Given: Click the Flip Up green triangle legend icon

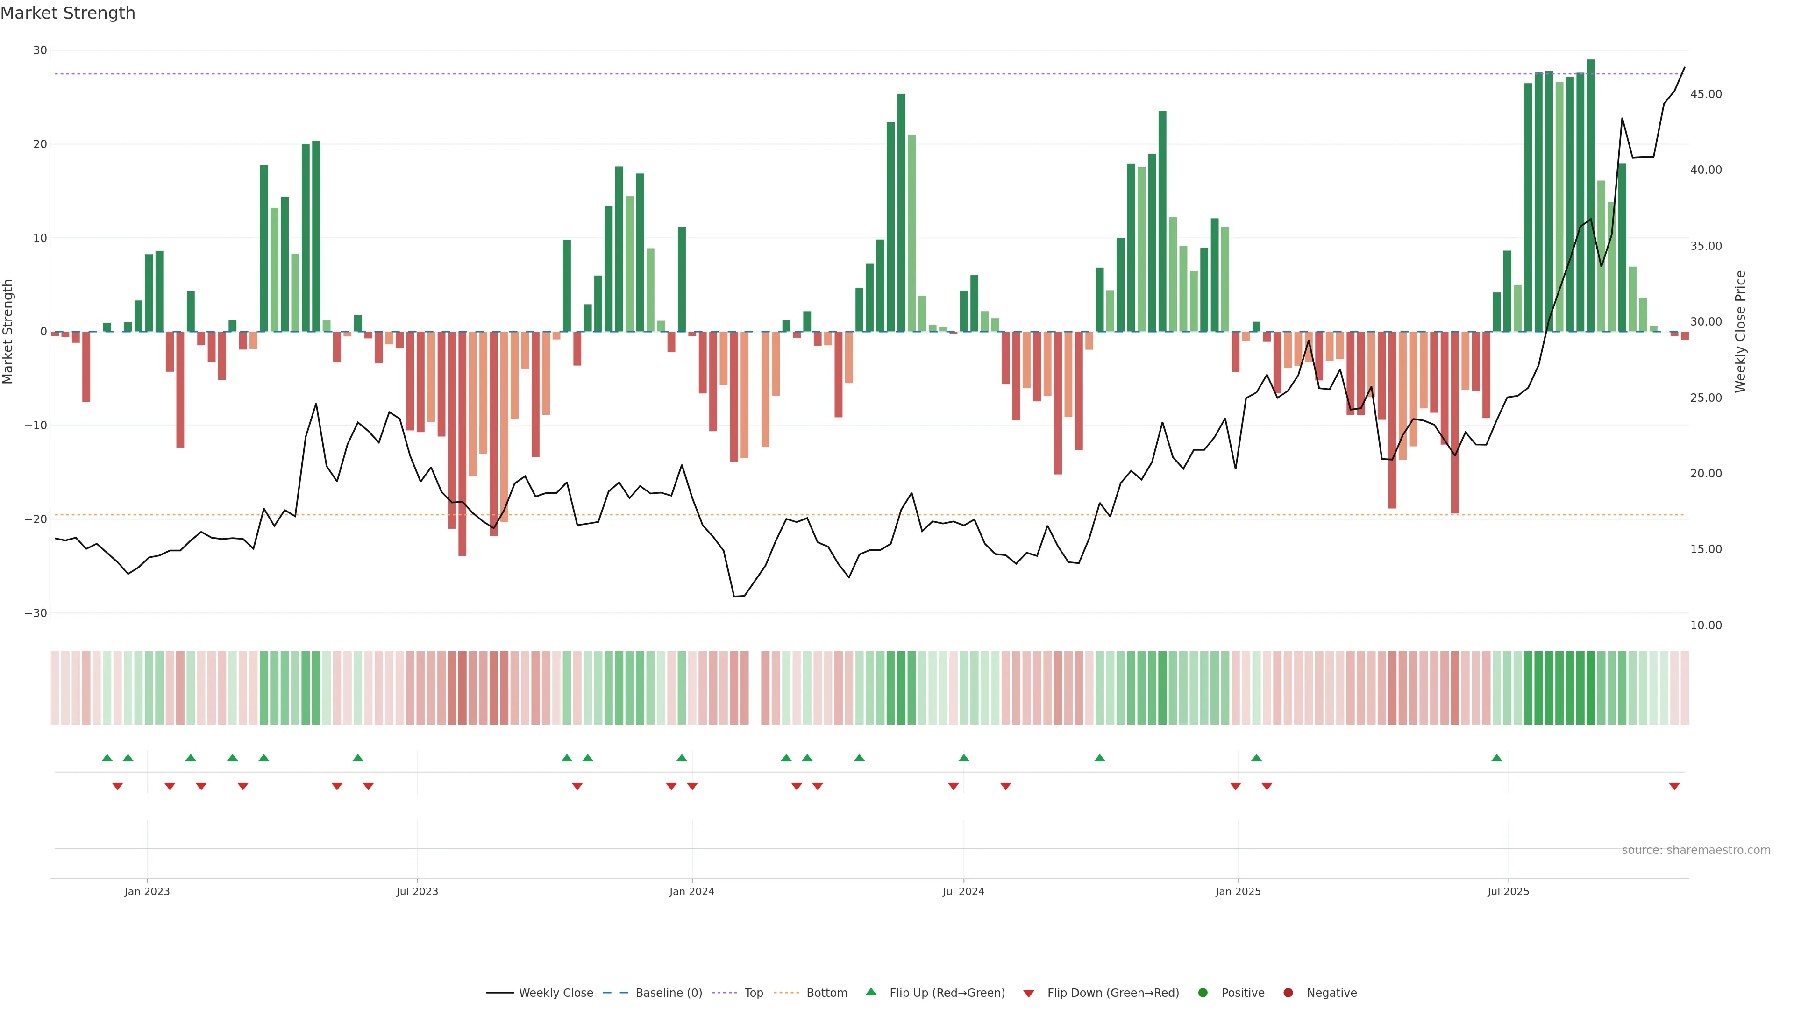Looking at the screenshot, I should [x=870, y=992].
